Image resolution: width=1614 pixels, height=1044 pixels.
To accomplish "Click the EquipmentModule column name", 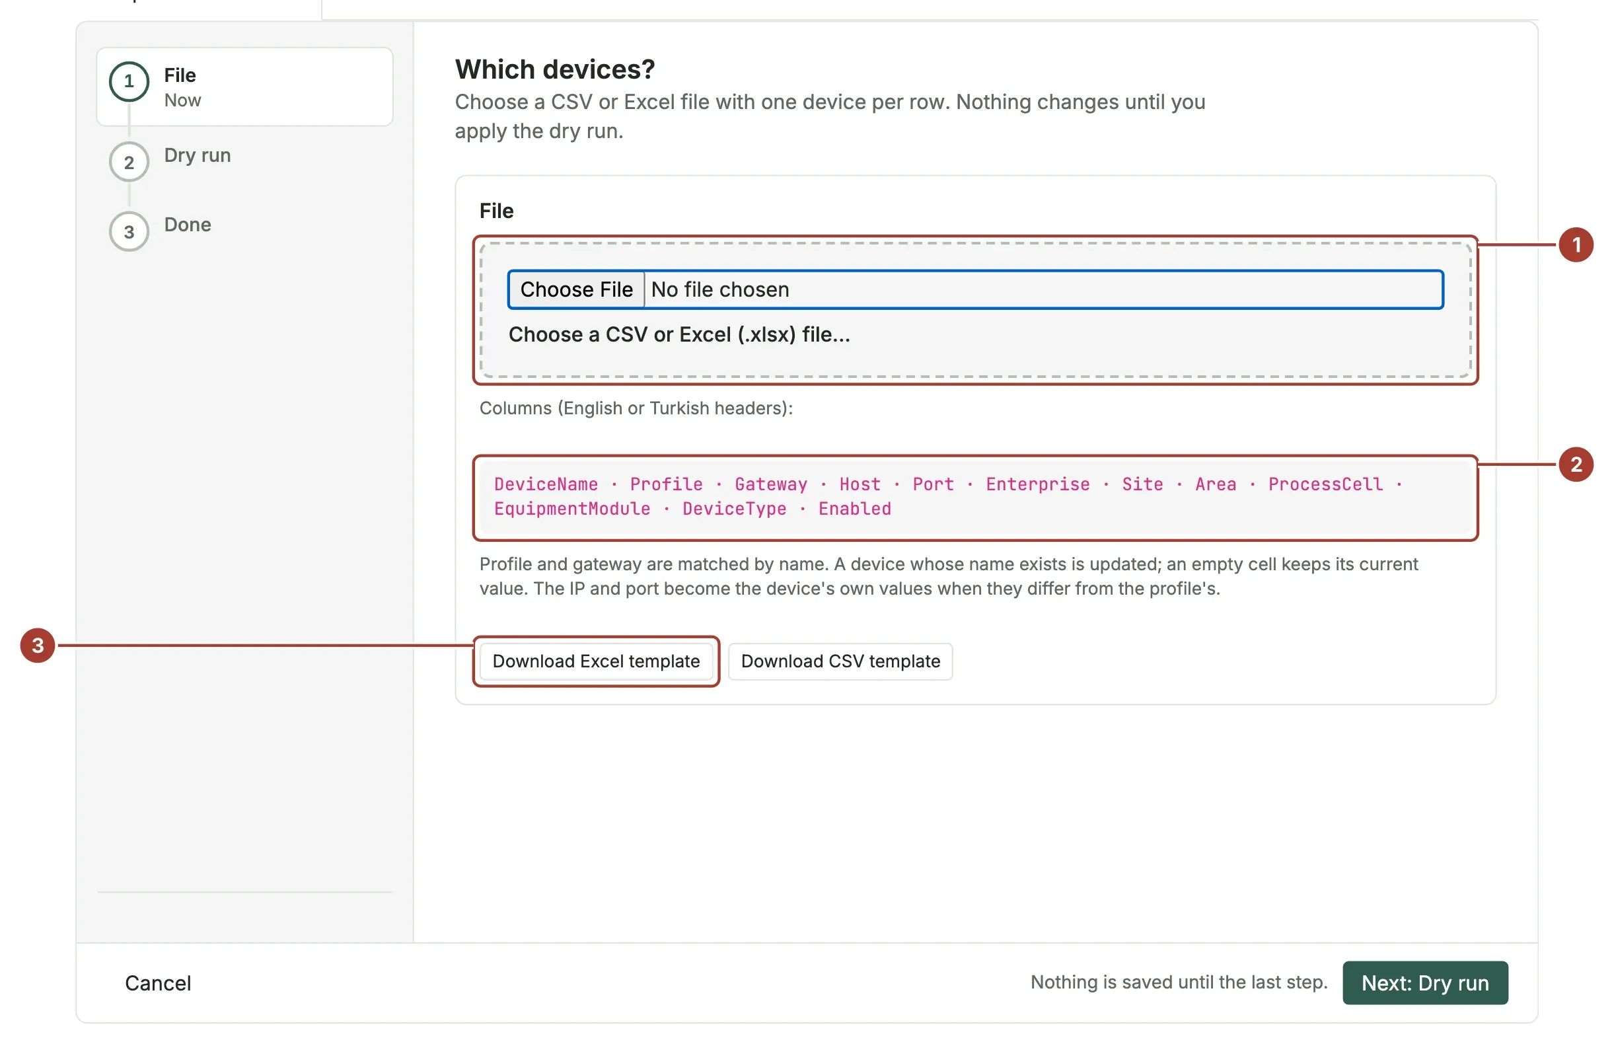I will tap(572, 508).
